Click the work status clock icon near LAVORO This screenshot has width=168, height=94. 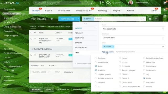(x=113, y=3)
